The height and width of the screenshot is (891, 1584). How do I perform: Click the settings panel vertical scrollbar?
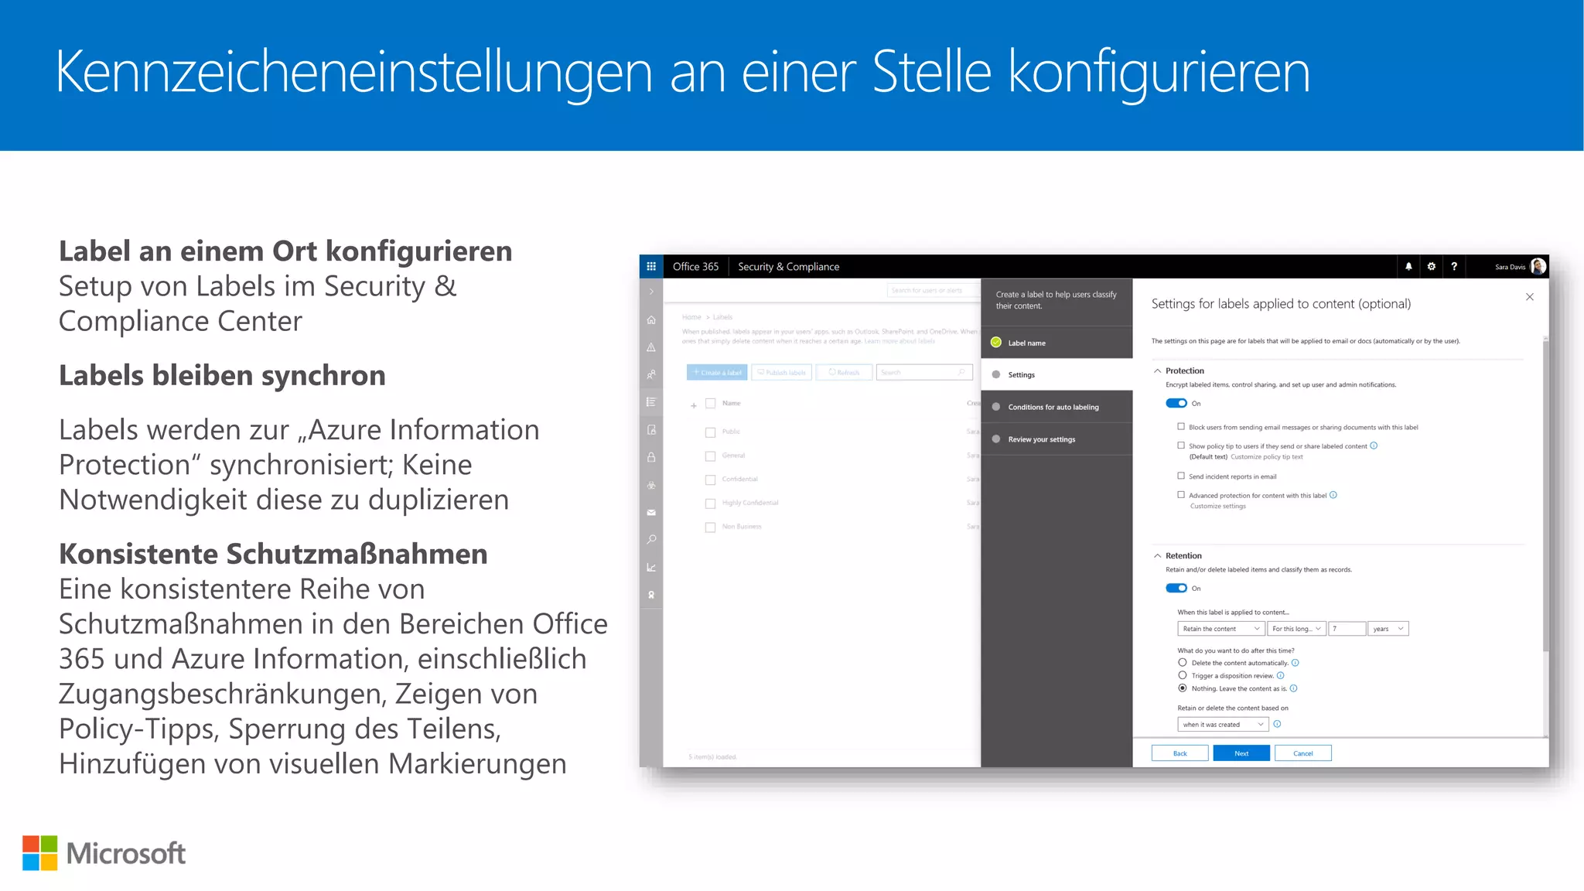click(x=1545, y=495)
